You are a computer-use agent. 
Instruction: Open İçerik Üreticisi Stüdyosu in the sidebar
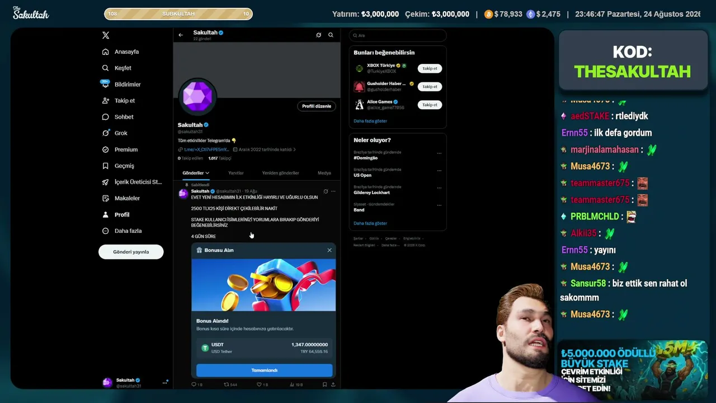coord(131,182)
